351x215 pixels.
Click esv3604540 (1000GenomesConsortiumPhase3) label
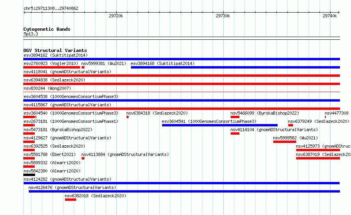tap(71, 113)
